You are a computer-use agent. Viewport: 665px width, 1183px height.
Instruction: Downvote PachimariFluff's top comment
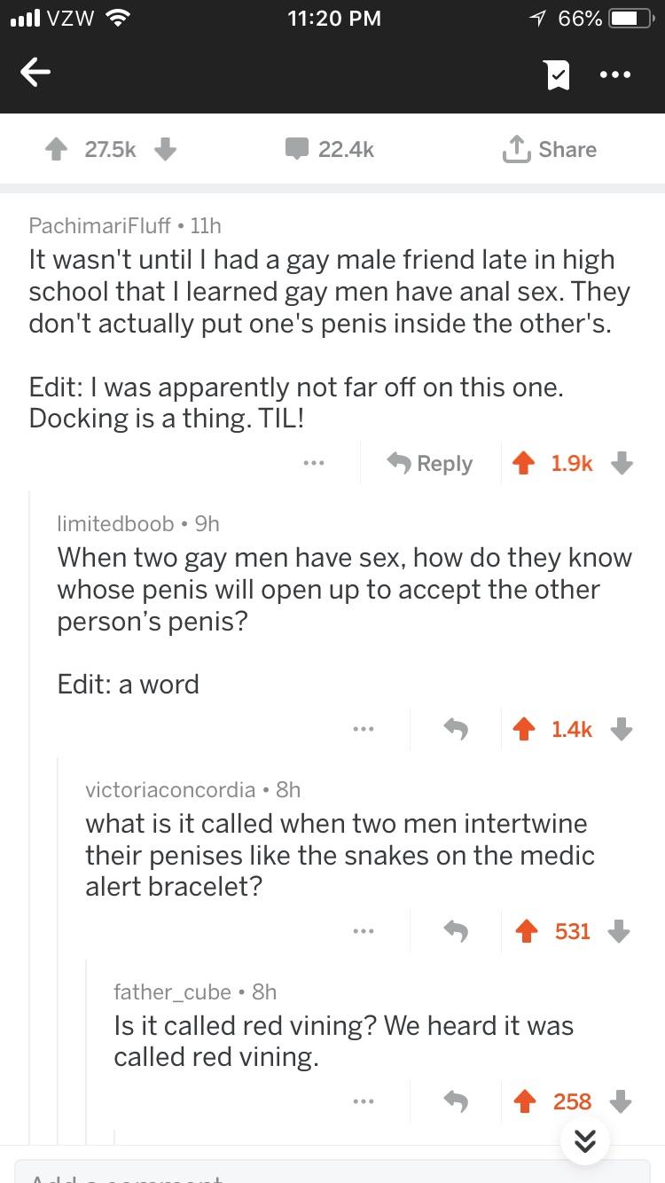coord(622,463)
